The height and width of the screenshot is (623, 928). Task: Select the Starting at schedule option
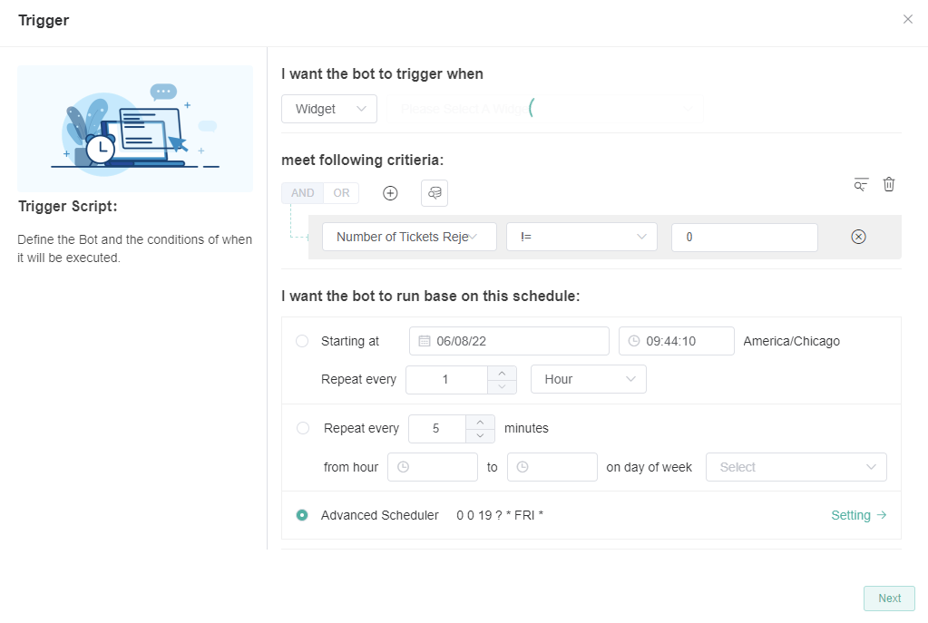[302, 341]
